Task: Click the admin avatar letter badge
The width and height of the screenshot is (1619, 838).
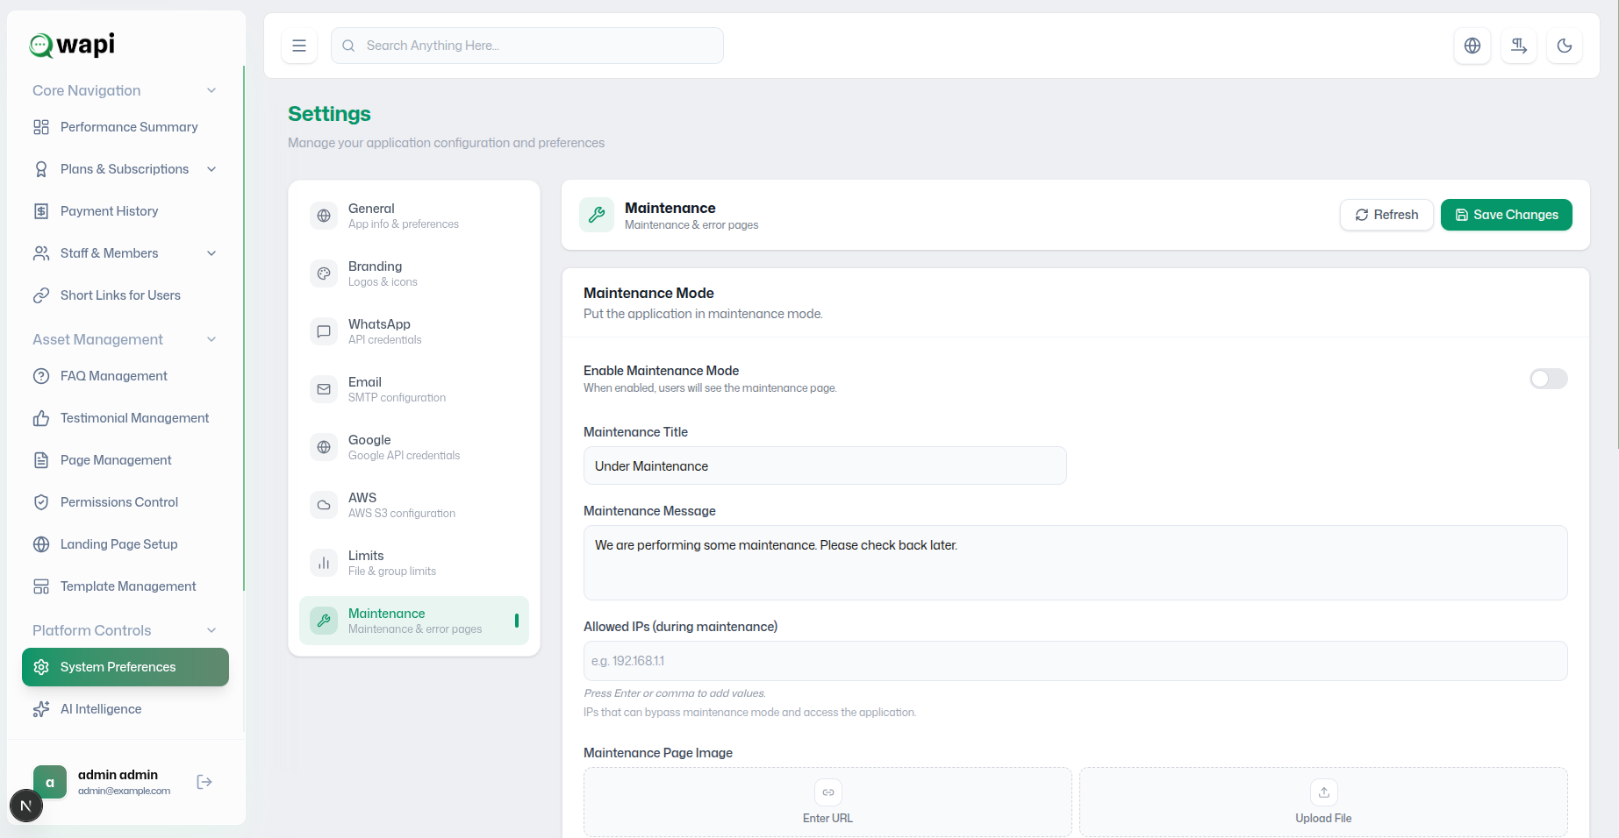Action: tap(50, 782)
